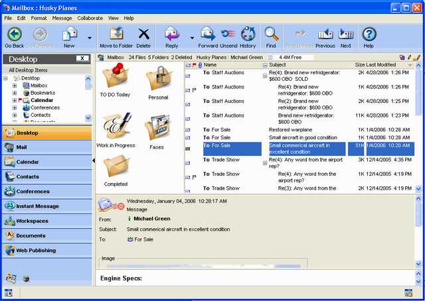
Task: Close the Desktop pane with X
Action: (82, 58)
